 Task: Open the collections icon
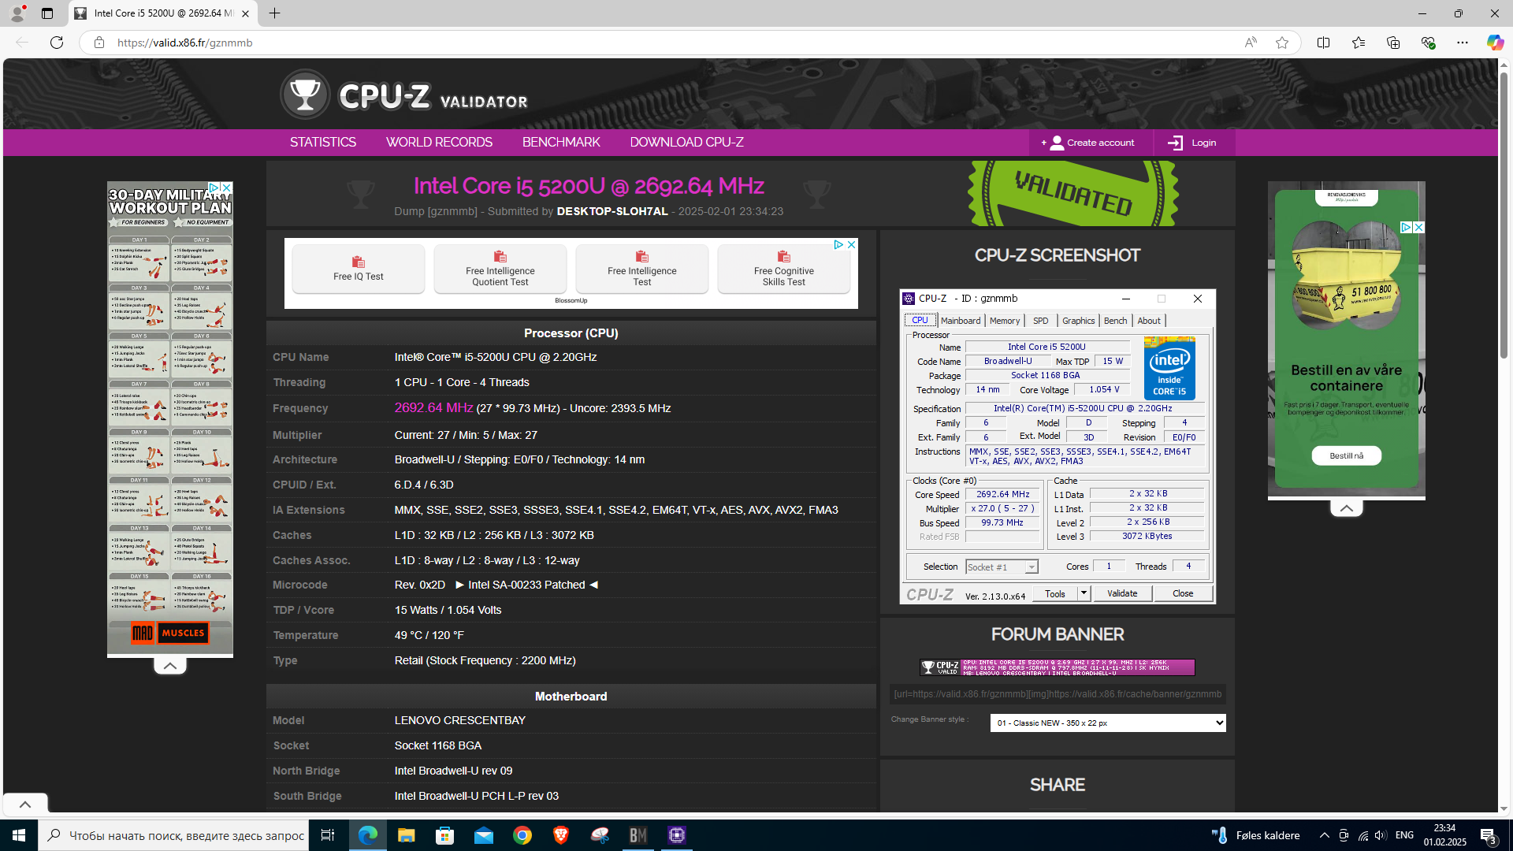(x=1392, y=43)
